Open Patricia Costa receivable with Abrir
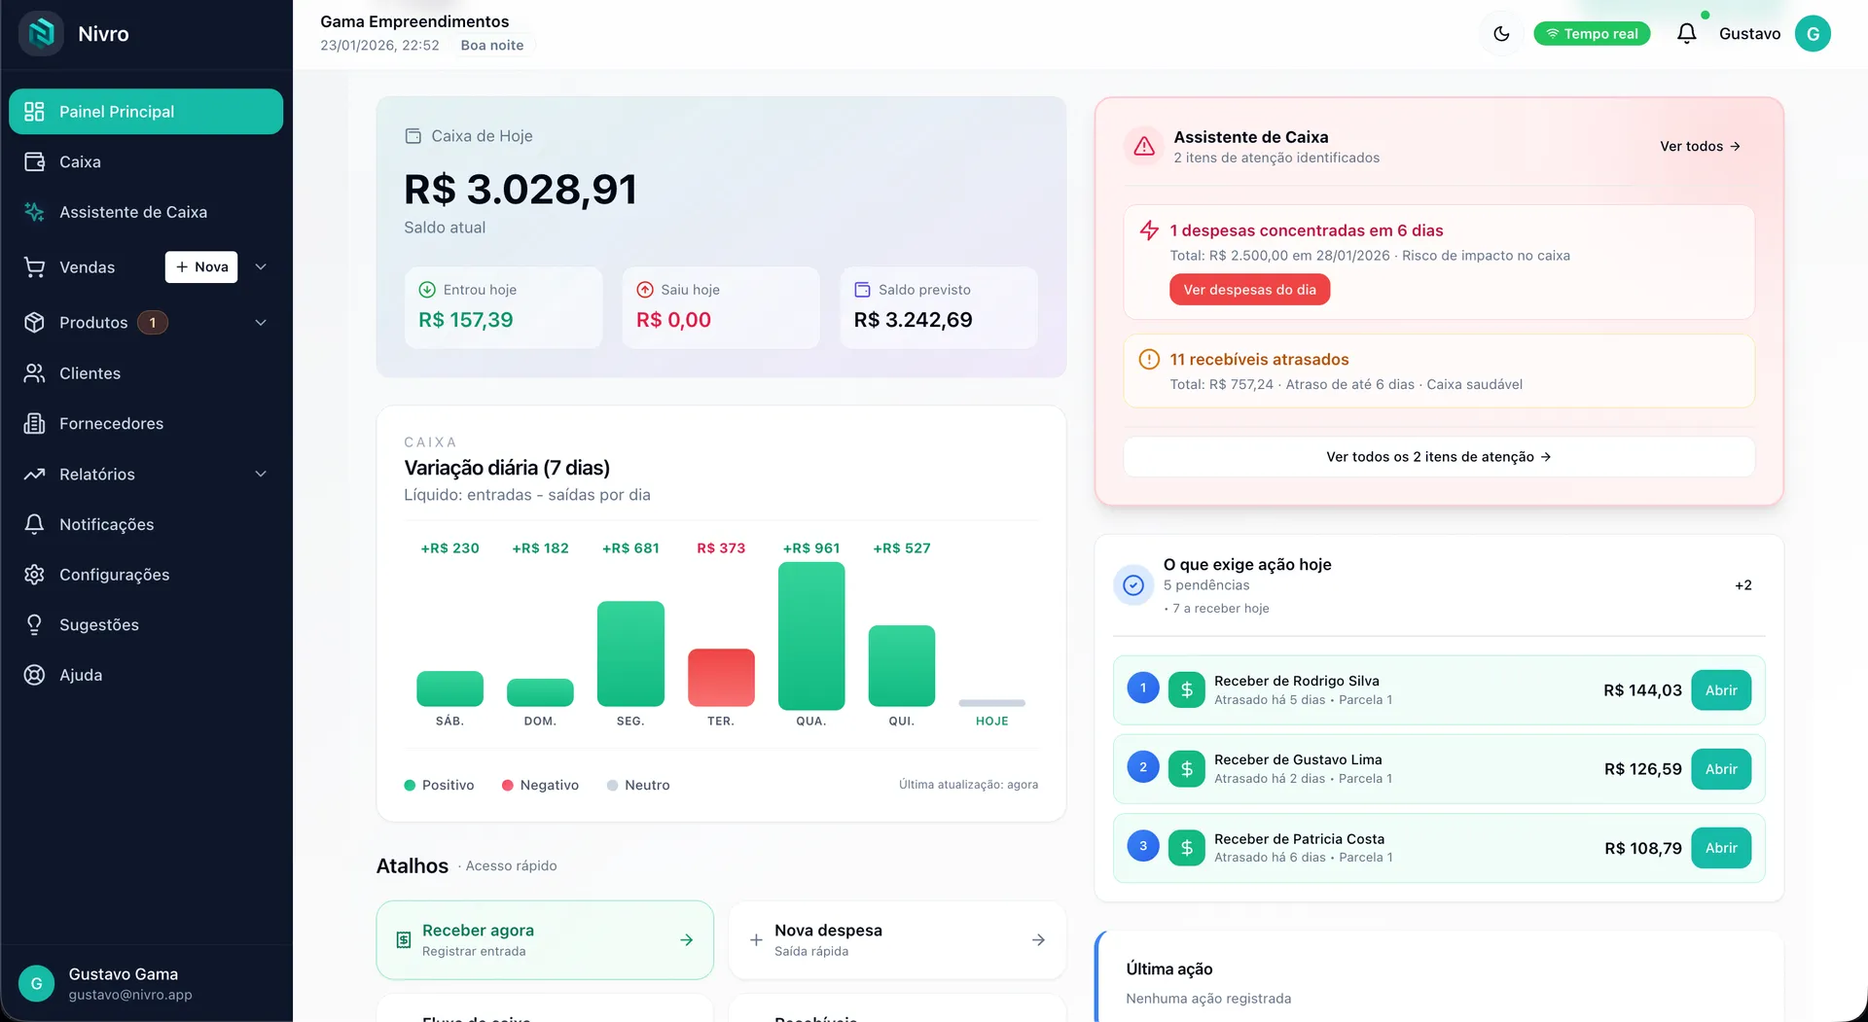1868x1022 pixels. tap(1721, 848)
